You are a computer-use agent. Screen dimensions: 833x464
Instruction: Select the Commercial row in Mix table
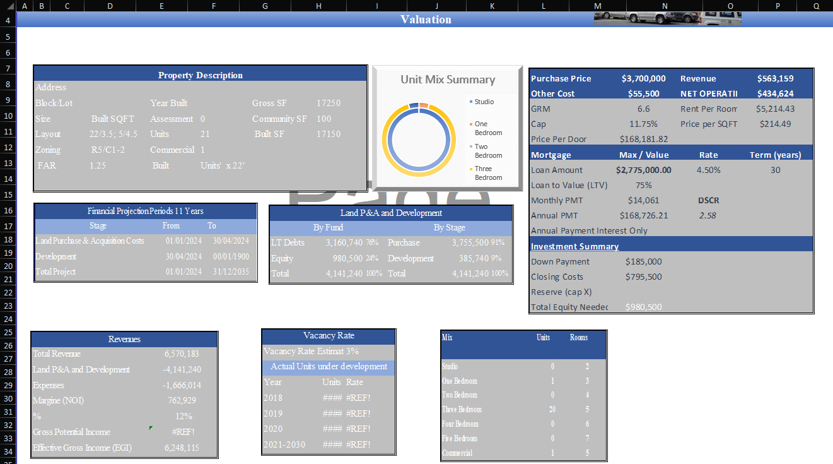[x=523, y=453]
